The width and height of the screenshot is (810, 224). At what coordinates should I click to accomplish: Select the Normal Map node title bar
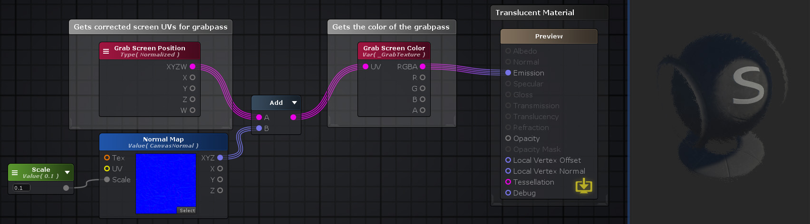[x=164, y=142]
